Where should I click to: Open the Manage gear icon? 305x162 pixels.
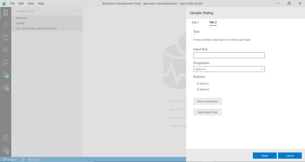6,150
